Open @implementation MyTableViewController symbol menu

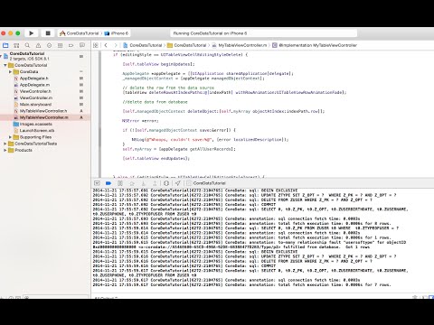[315, 45]
